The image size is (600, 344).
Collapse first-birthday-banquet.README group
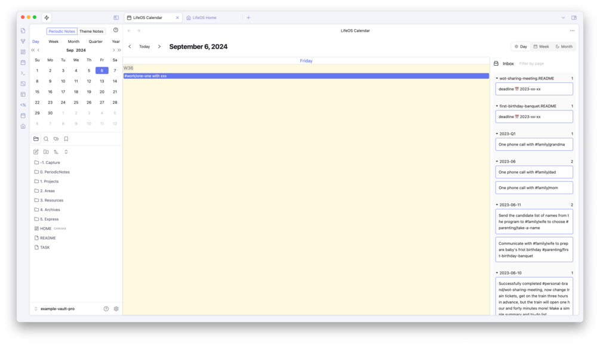pyautogui.click(x=497, y=106)
